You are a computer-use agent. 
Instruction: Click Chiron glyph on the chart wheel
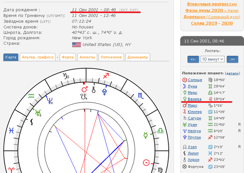(x=94, y=90)
